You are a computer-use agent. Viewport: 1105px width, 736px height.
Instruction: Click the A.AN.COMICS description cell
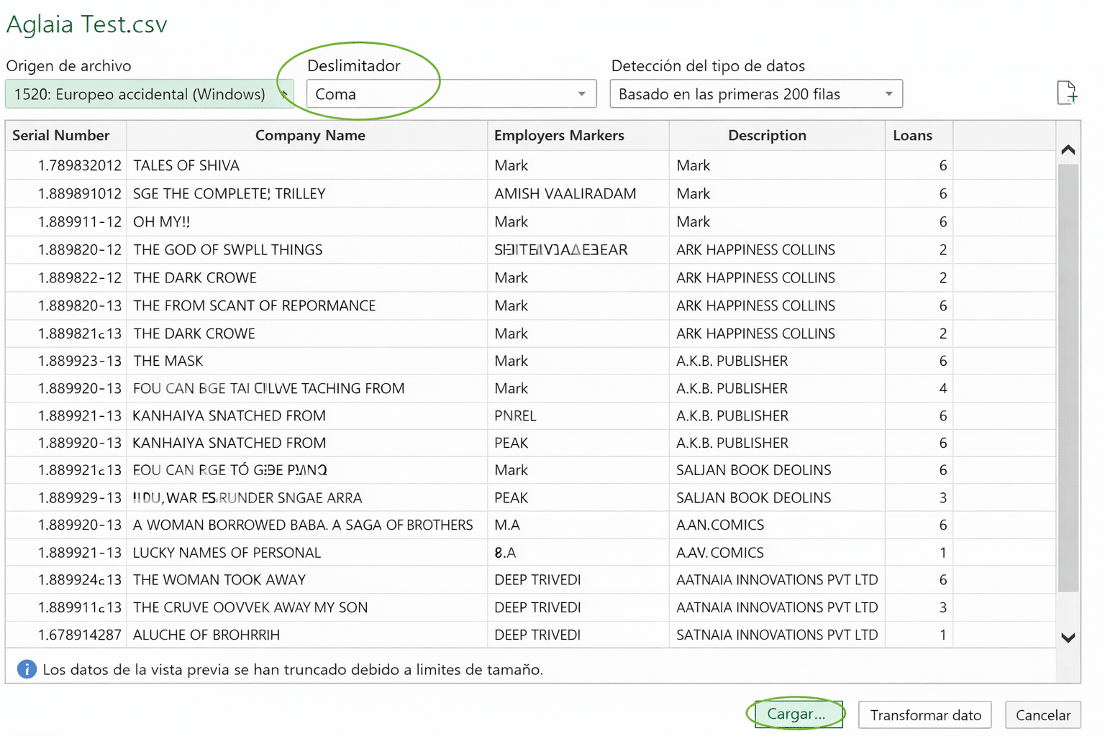[x=720, y=525]
